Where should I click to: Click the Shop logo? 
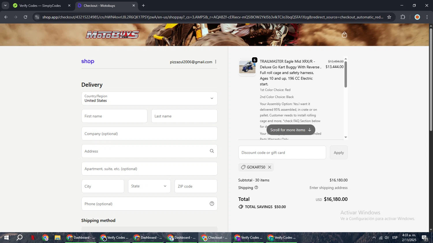click(x=88, y=61)
